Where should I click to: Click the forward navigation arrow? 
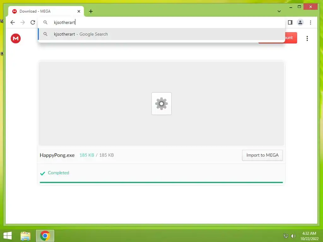[23, 22]
